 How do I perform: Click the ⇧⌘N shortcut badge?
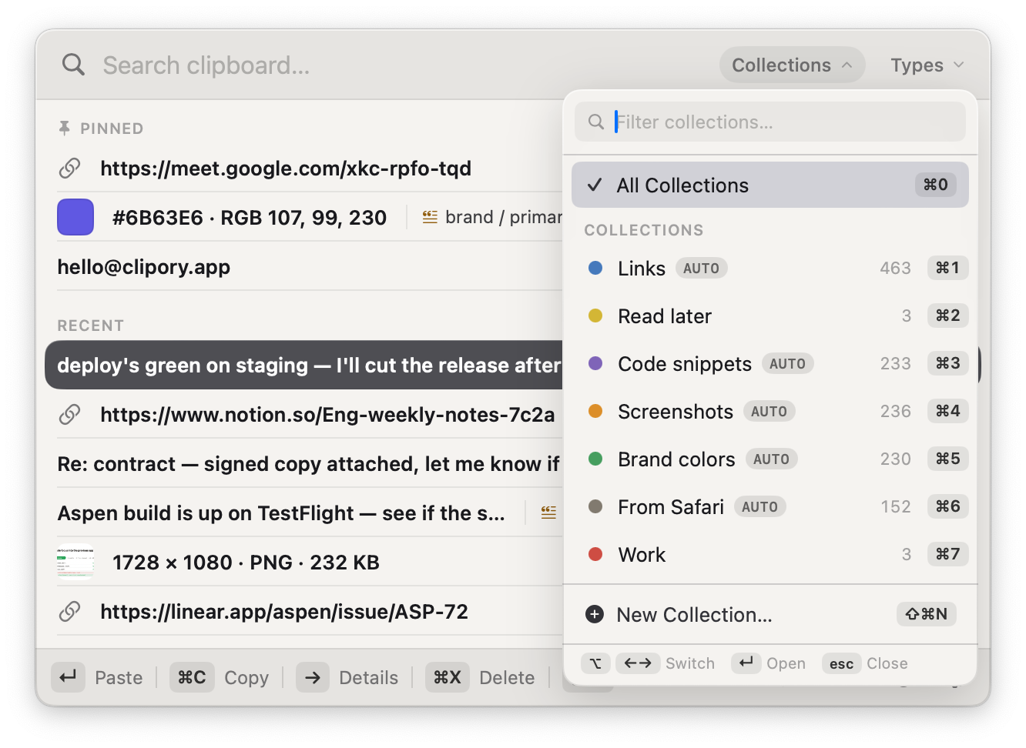[927, 614]
